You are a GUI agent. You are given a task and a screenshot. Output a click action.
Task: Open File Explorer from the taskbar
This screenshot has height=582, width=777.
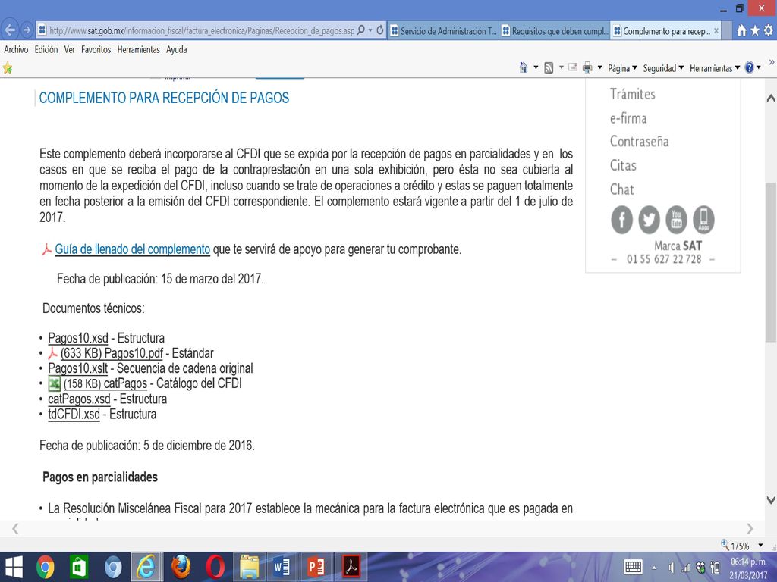[x=249, y=567]
